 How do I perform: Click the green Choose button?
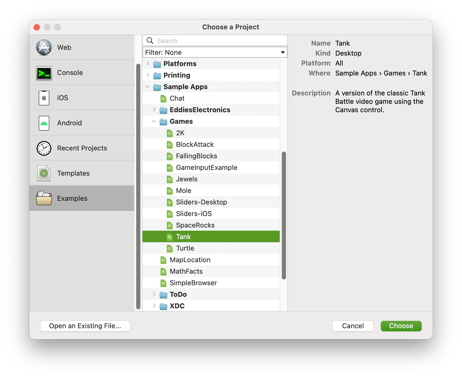pos(401,326)
